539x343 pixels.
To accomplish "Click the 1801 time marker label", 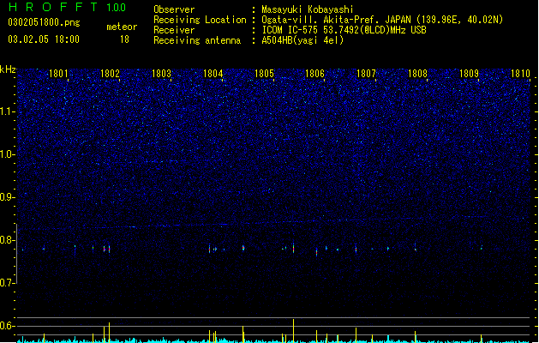I will click(58, 74).
